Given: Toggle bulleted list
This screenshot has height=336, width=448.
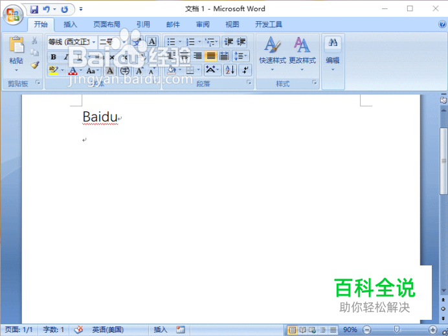Looking at the screenshot, I should [171, 42].
